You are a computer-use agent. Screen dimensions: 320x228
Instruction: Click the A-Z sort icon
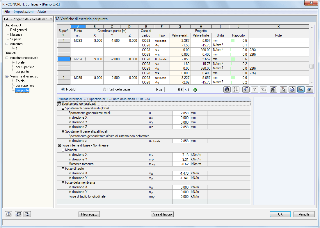[x=236, y=89]
